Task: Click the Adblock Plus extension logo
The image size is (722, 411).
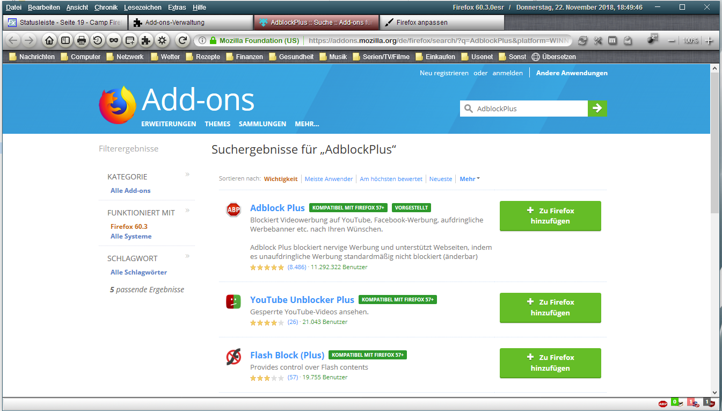Action: 234,210
